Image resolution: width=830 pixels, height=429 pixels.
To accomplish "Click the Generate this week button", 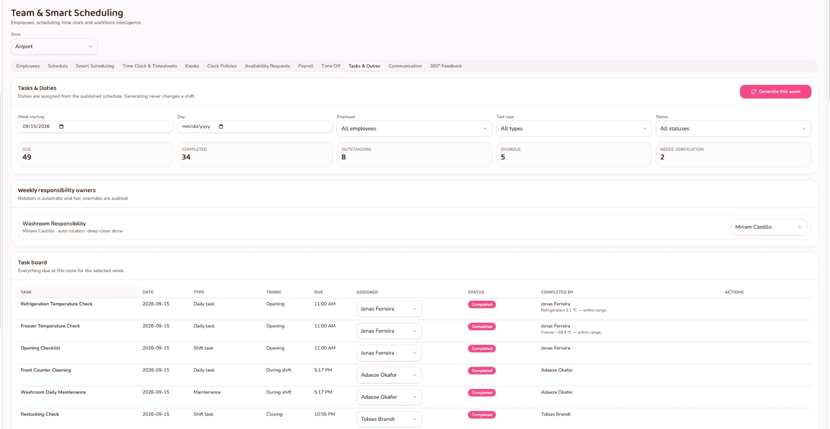I will pyautogui.click(x=775, y=92).
